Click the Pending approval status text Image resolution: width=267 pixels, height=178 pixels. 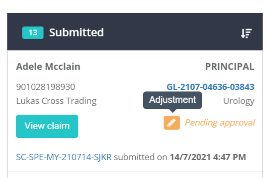220,122
